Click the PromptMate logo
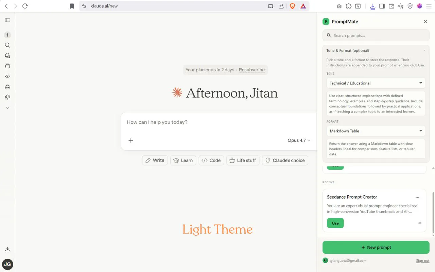The image size is (435, 272). 326,22
